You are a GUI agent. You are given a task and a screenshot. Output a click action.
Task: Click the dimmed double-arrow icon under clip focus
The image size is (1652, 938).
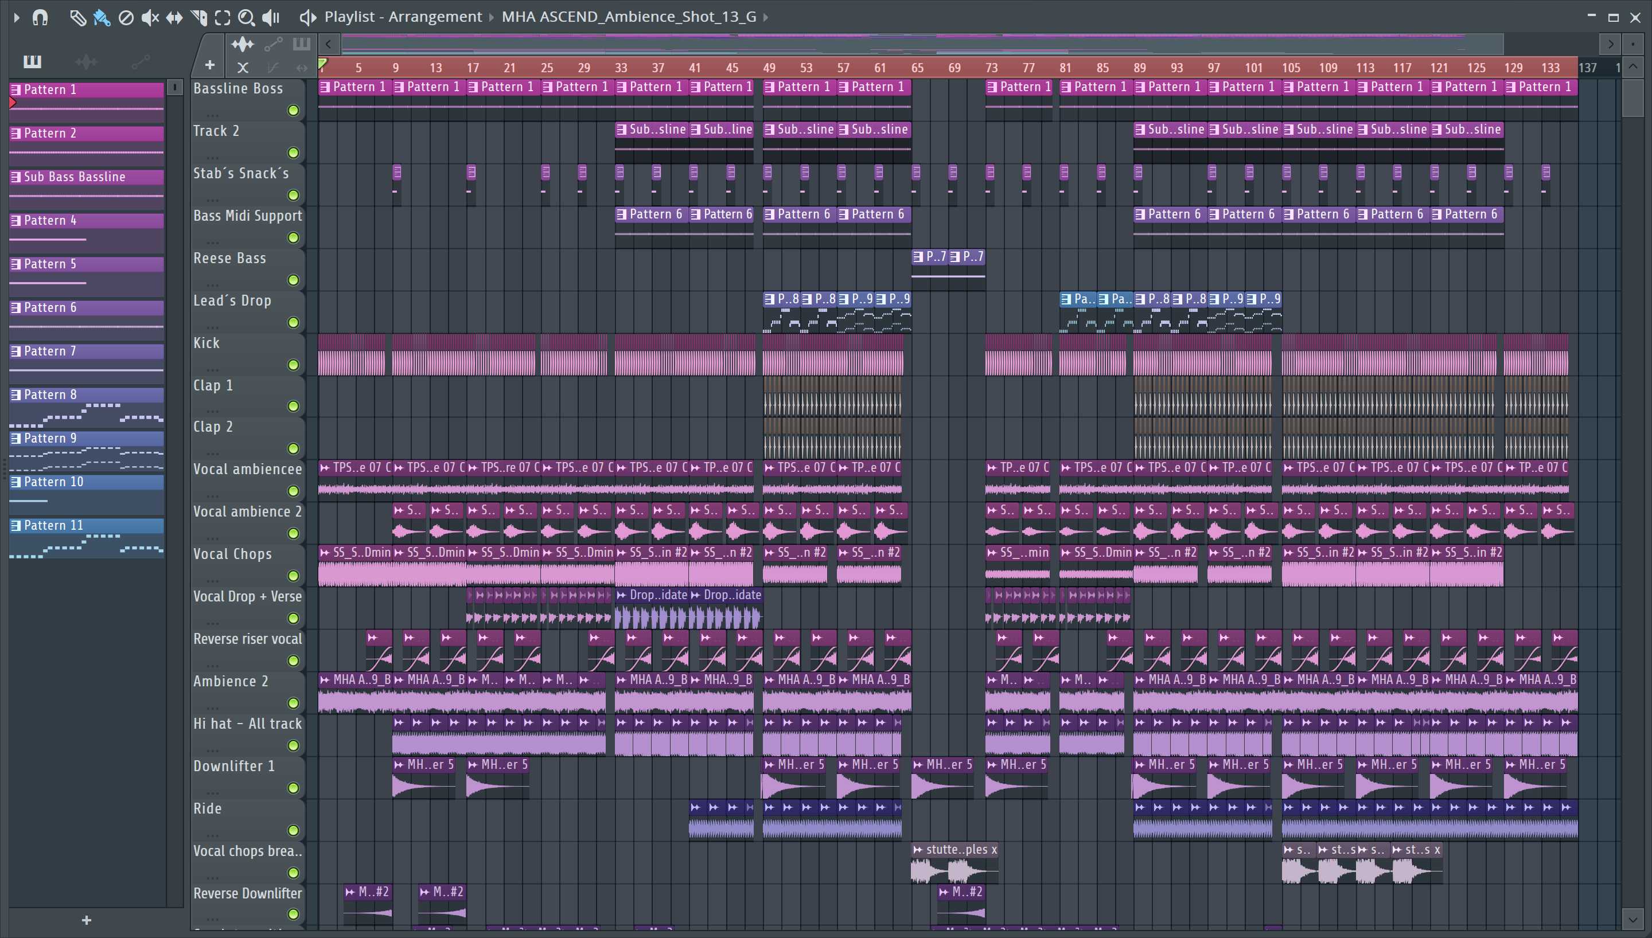point(302,67)
